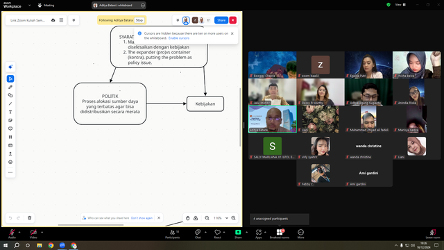Click the More button in meeting toolbar

click(x=300, y=234)
